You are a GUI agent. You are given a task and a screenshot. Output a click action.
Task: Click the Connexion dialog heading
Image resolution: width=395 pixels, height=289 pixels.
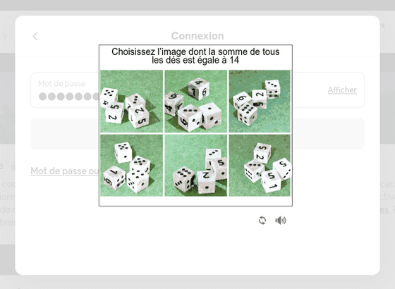pyautogui.click(x=197, y=36)
